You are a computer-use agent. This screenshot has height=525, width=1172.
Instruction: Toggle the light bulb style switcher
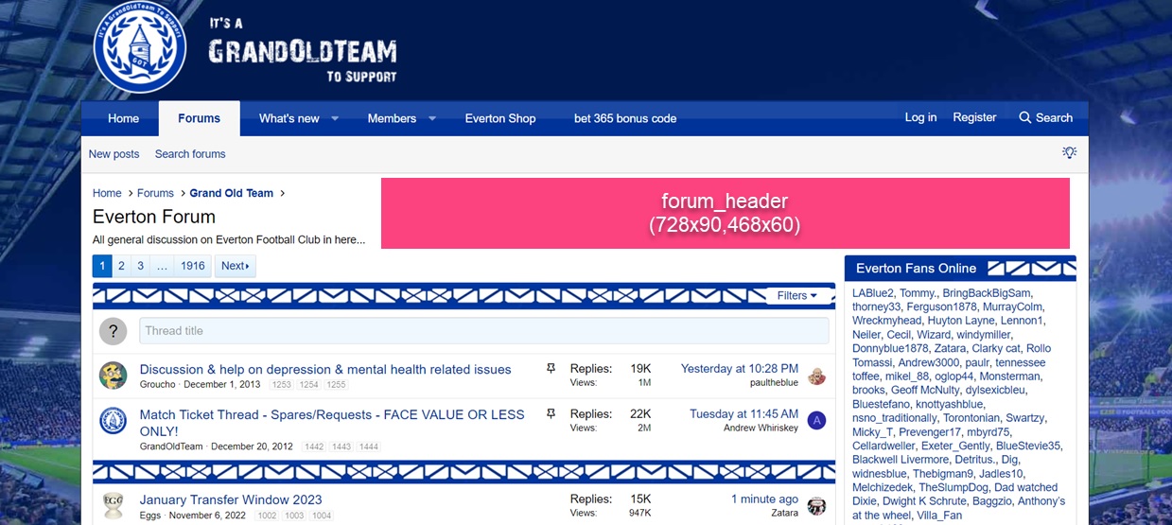[x=1069, y=152]
